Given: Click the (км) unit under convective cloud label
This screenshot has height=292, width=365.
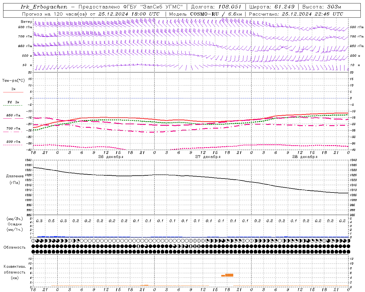Looking at the screenshot, I should click(15, 278).
